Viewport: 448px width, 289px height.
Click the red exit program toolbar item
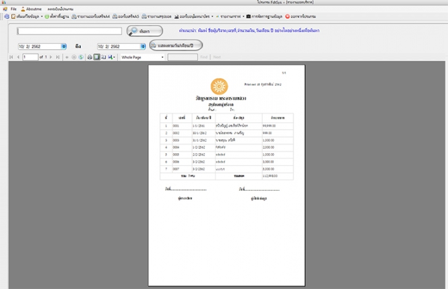pos(300,17)
